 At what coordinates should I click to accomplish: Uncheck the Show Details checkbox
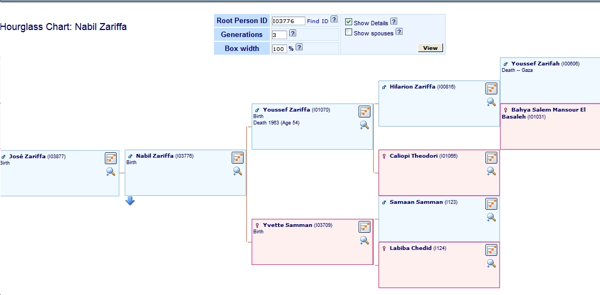click(x=348, y=22)
